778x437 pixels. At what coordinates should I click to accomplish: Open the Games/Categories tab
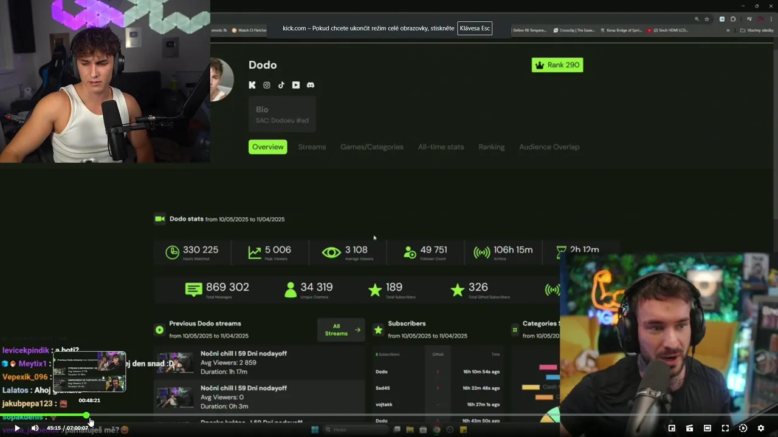point(372,147)
